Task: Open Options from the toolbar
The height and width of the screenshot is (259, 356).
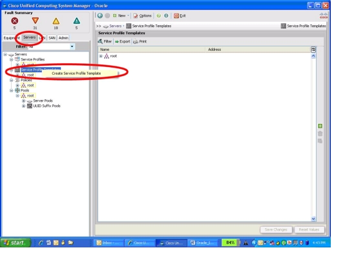Action: 142,15
